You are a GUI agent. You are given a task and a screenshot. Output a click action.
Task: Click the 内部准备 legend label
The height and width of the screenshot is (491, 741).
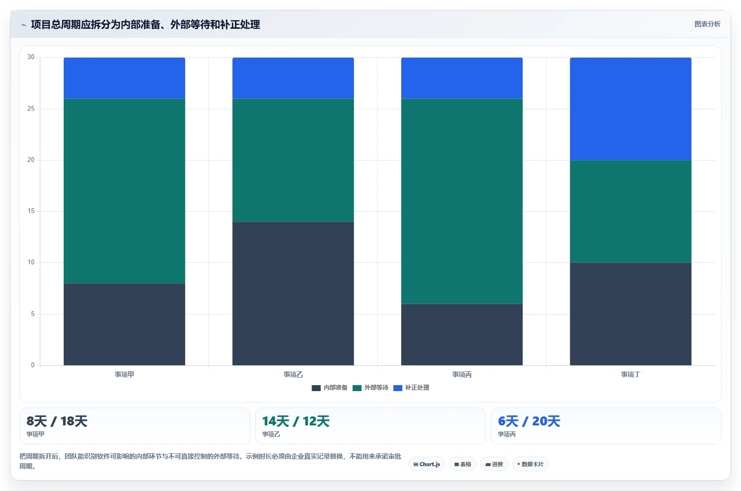(x=335, y=388)
